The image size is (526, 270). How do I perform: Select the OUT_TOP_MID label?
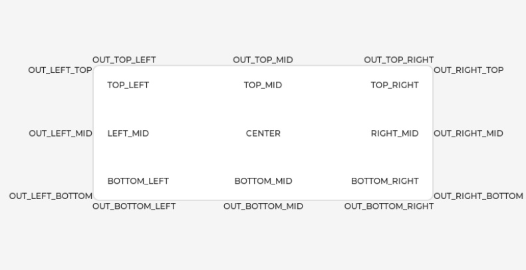pyautogui.click(x=263, y=60)
